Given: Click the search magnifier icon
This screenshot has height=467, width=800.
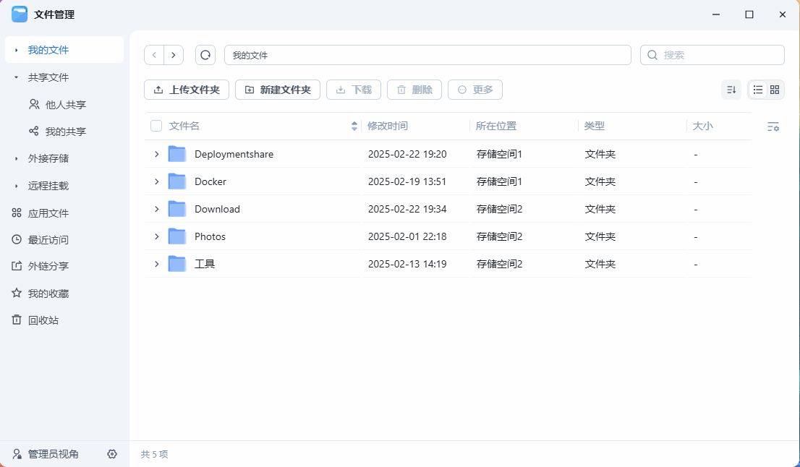Looking at the screenshot, I should [x=652, y=55].
